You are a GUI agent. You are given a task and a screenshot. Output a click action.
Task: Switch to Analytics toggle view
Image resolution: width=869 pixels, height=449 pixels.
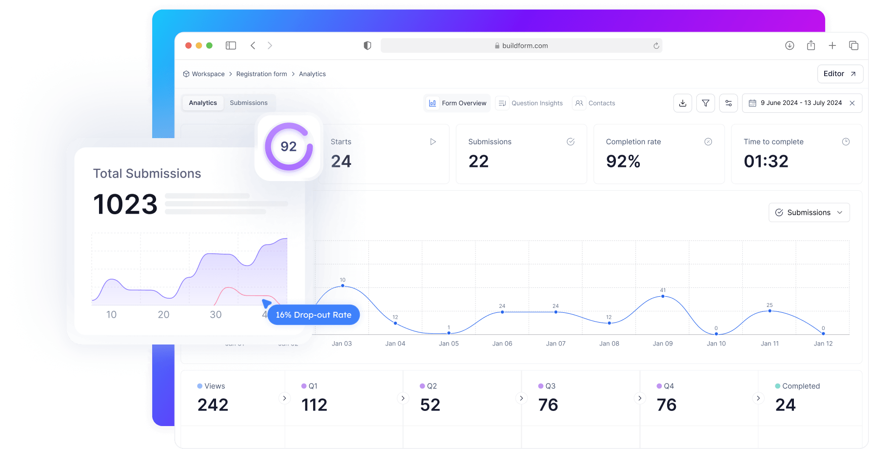pos(203,103)
